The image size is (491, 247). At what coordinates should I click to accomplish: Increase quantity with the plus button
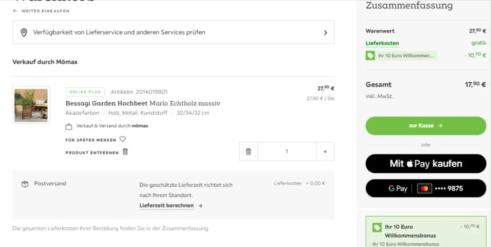[325, 152]
